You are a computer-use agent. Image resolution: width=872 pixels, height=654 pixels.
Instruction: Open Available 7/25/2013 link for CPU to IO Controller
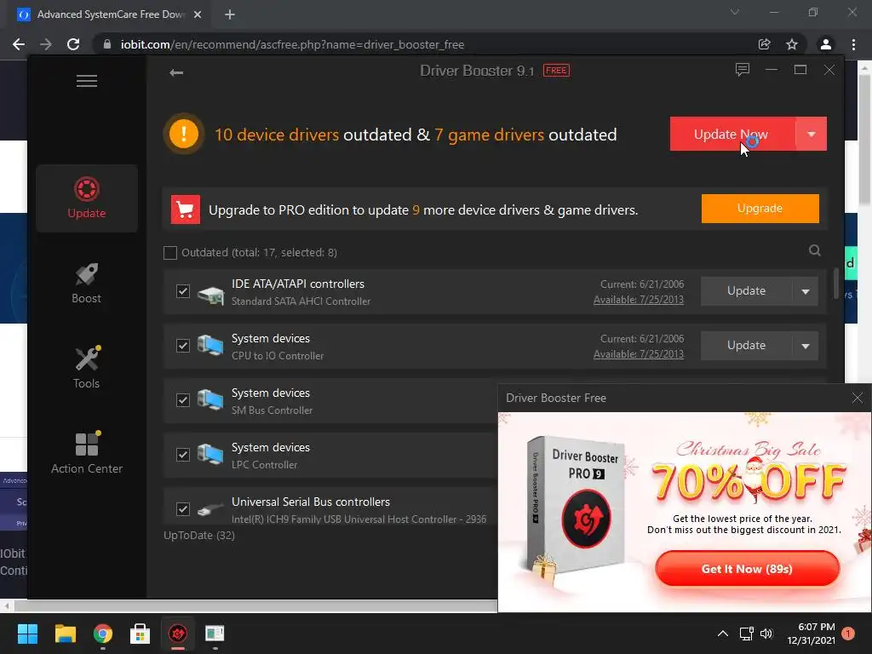639,353
